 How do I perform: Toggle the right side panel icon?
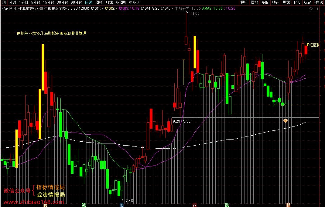tap(316, 9)
